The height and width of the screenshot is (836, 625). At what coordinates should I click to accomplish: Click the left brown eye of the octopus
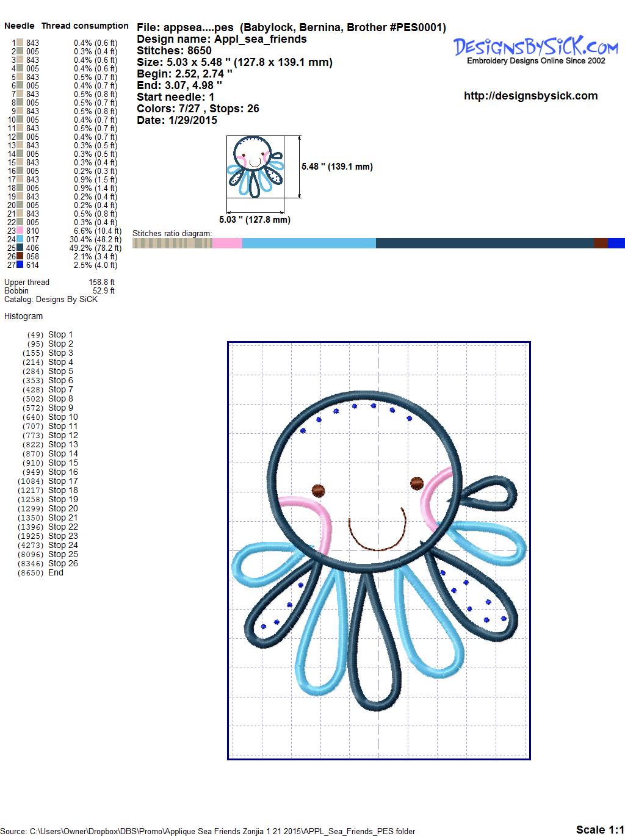(x=318, y=489)
